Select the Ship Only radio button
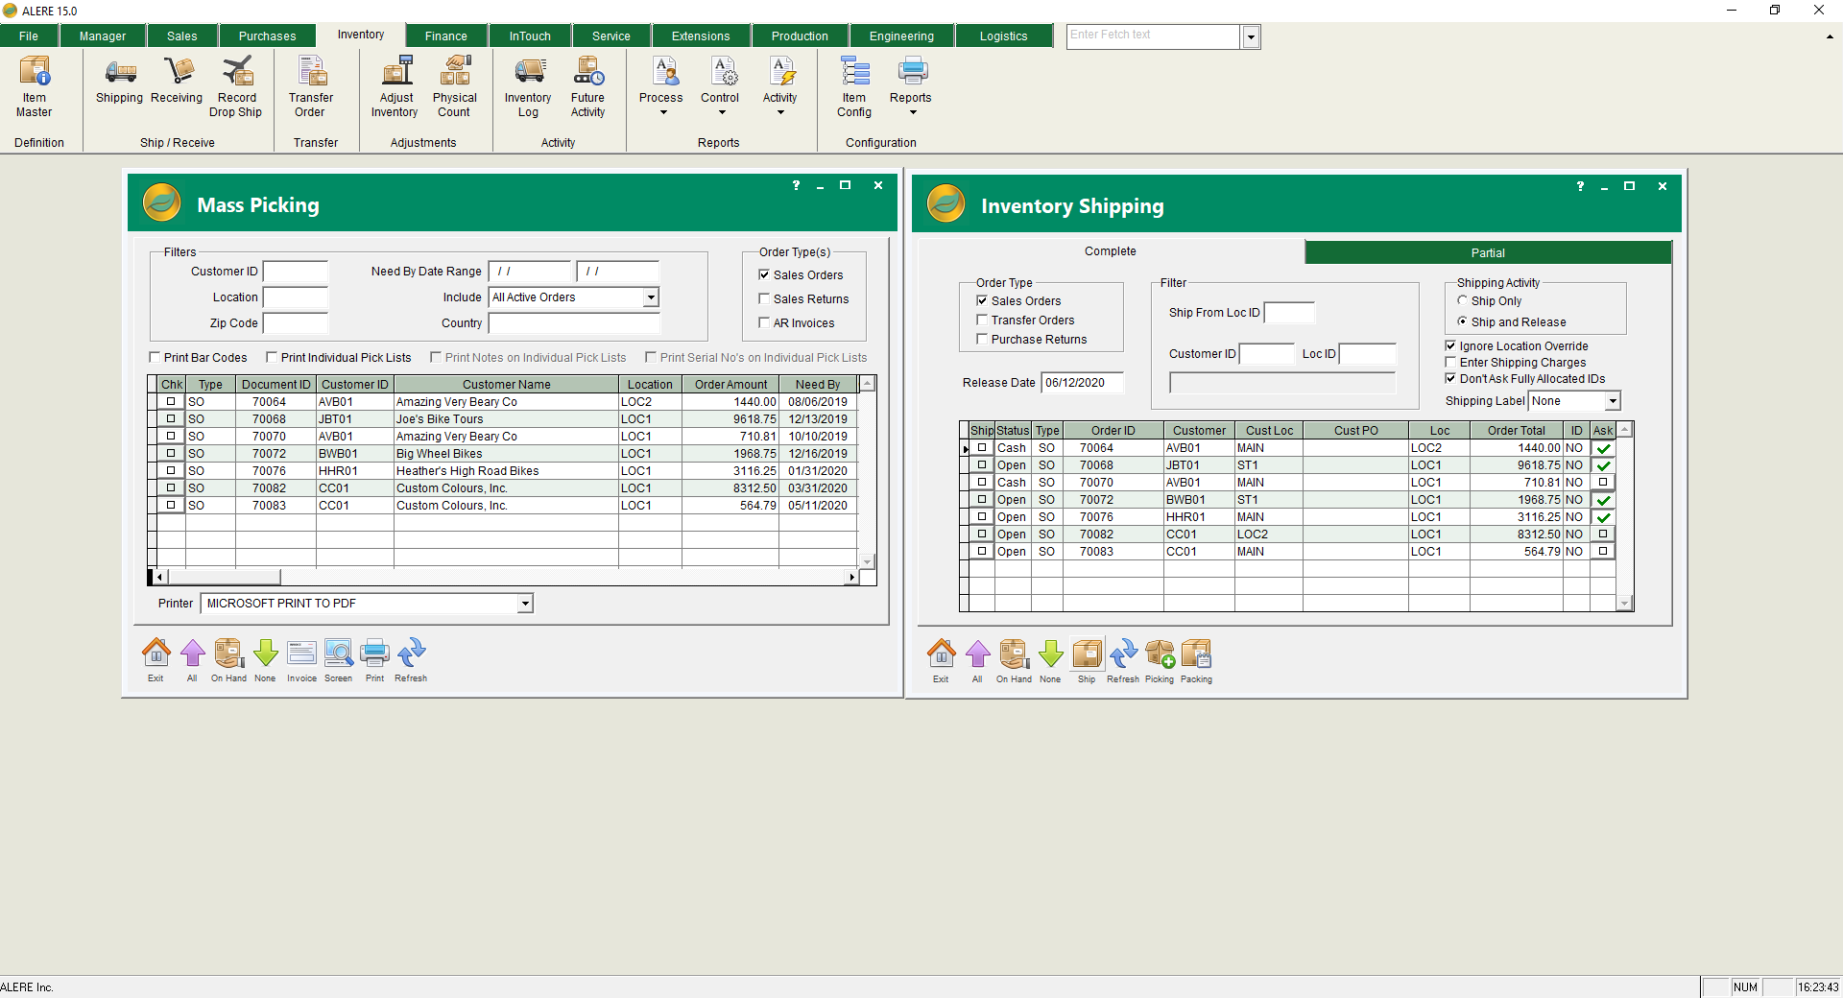Screen dimensions: 1843x998 [1463, 301]
